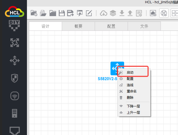Click the cloud download toolbar icon

point(104,13)
